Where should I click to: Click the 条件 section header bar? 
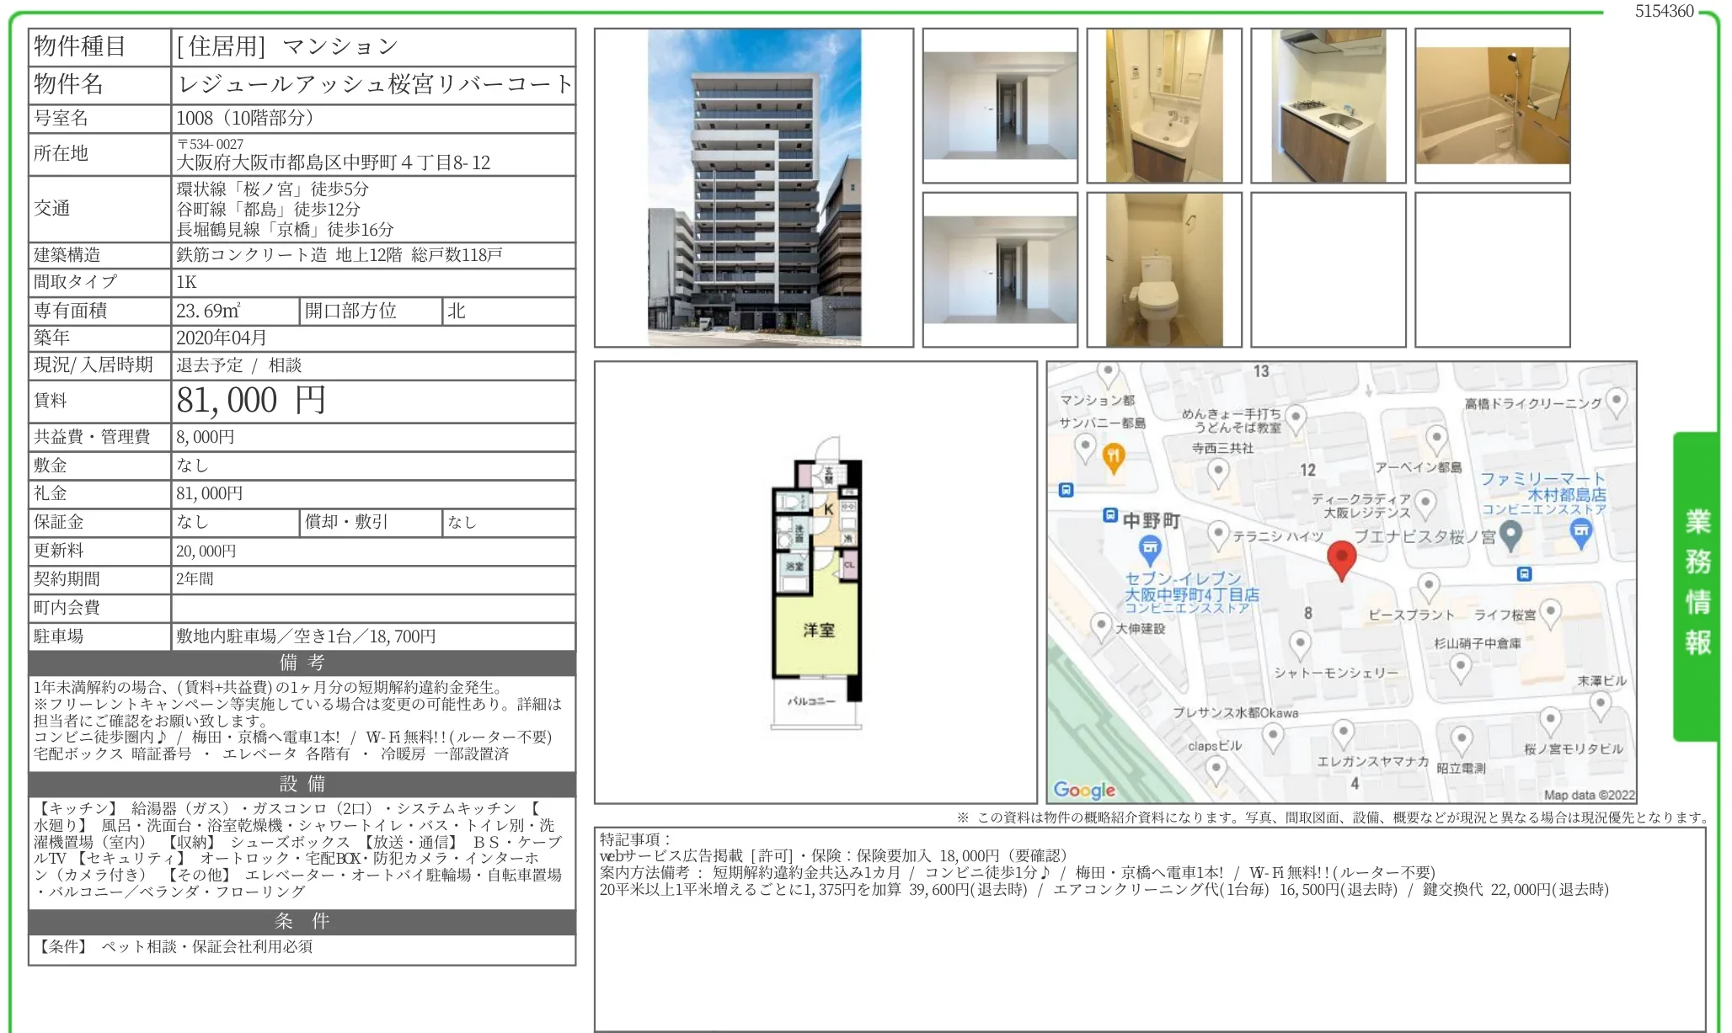[x=302, y=921]
